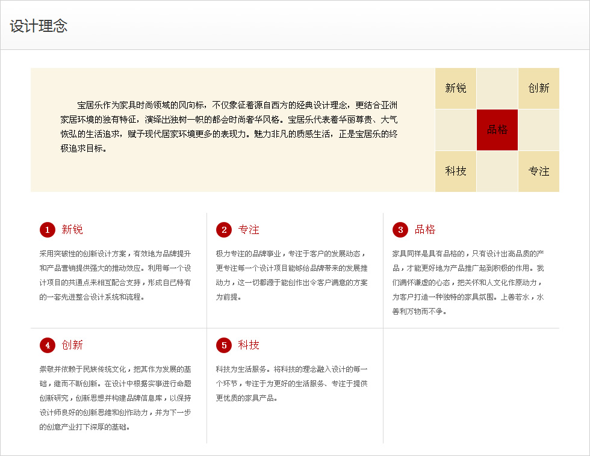Click the red number 4 circle icon
This screenshot has height=456, width=590.
pos(48,345)
